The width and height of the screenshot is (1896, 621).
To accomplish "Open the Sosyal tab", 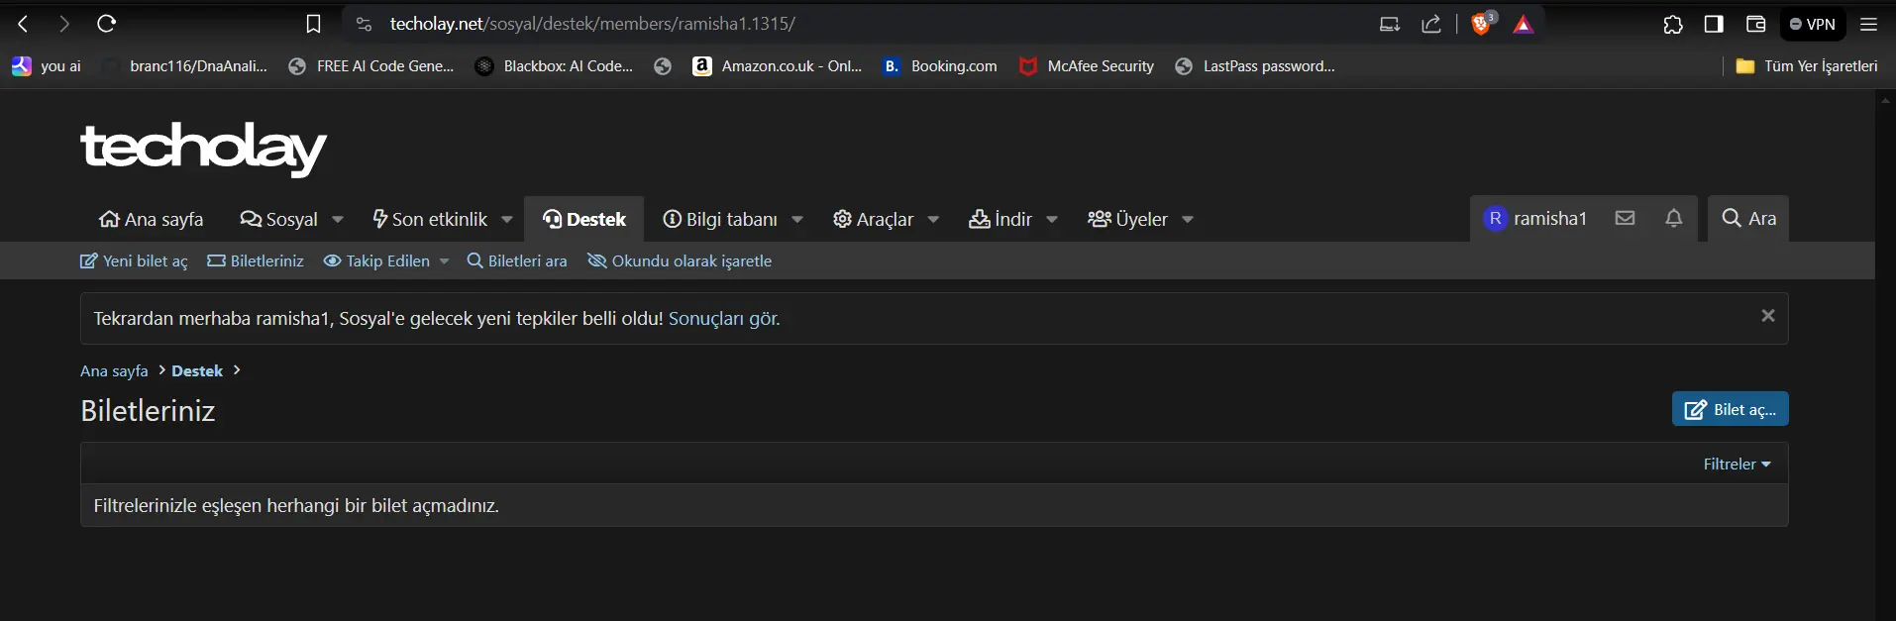I will pos(279,219).
